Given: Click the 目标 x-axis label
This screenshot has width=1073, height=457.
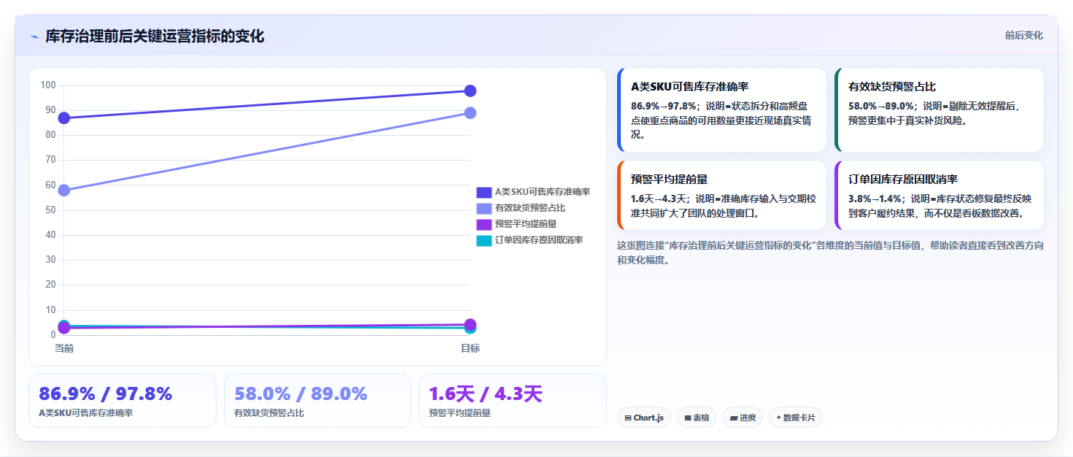Looking at the screenshot, I should click(470, 349).
